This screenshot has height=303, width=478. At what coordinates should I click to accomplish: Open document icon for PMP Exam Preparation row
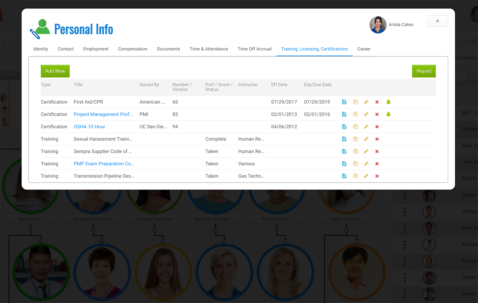[x=344, y=164]
